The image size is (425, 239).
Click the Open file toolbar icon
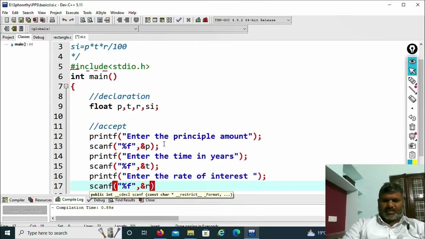pyautogui.click(x=14, y=20)
